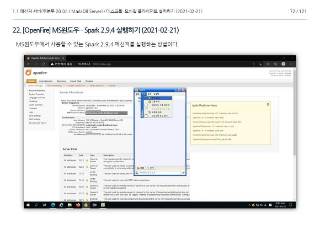Screen dimensions: 320x240
Task: Open Spark's first menu left of friends menu
Action: tap(138, 94)
